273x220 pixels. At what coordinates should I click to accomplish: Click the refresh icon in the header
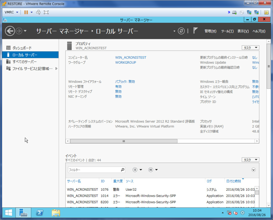click(x=182, y=31)
